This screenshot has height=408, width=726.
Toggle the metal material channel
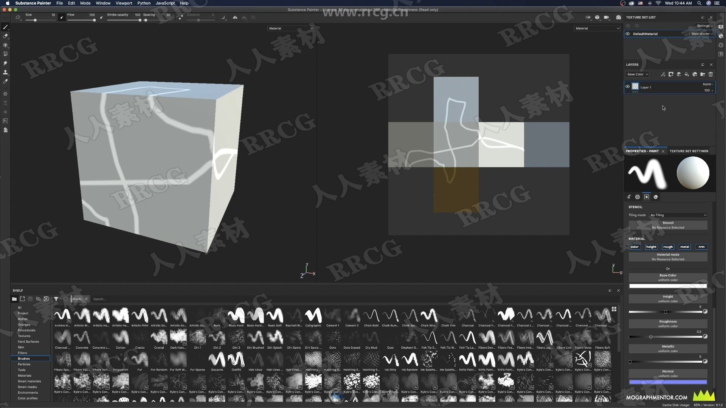[x=685, y=247]
